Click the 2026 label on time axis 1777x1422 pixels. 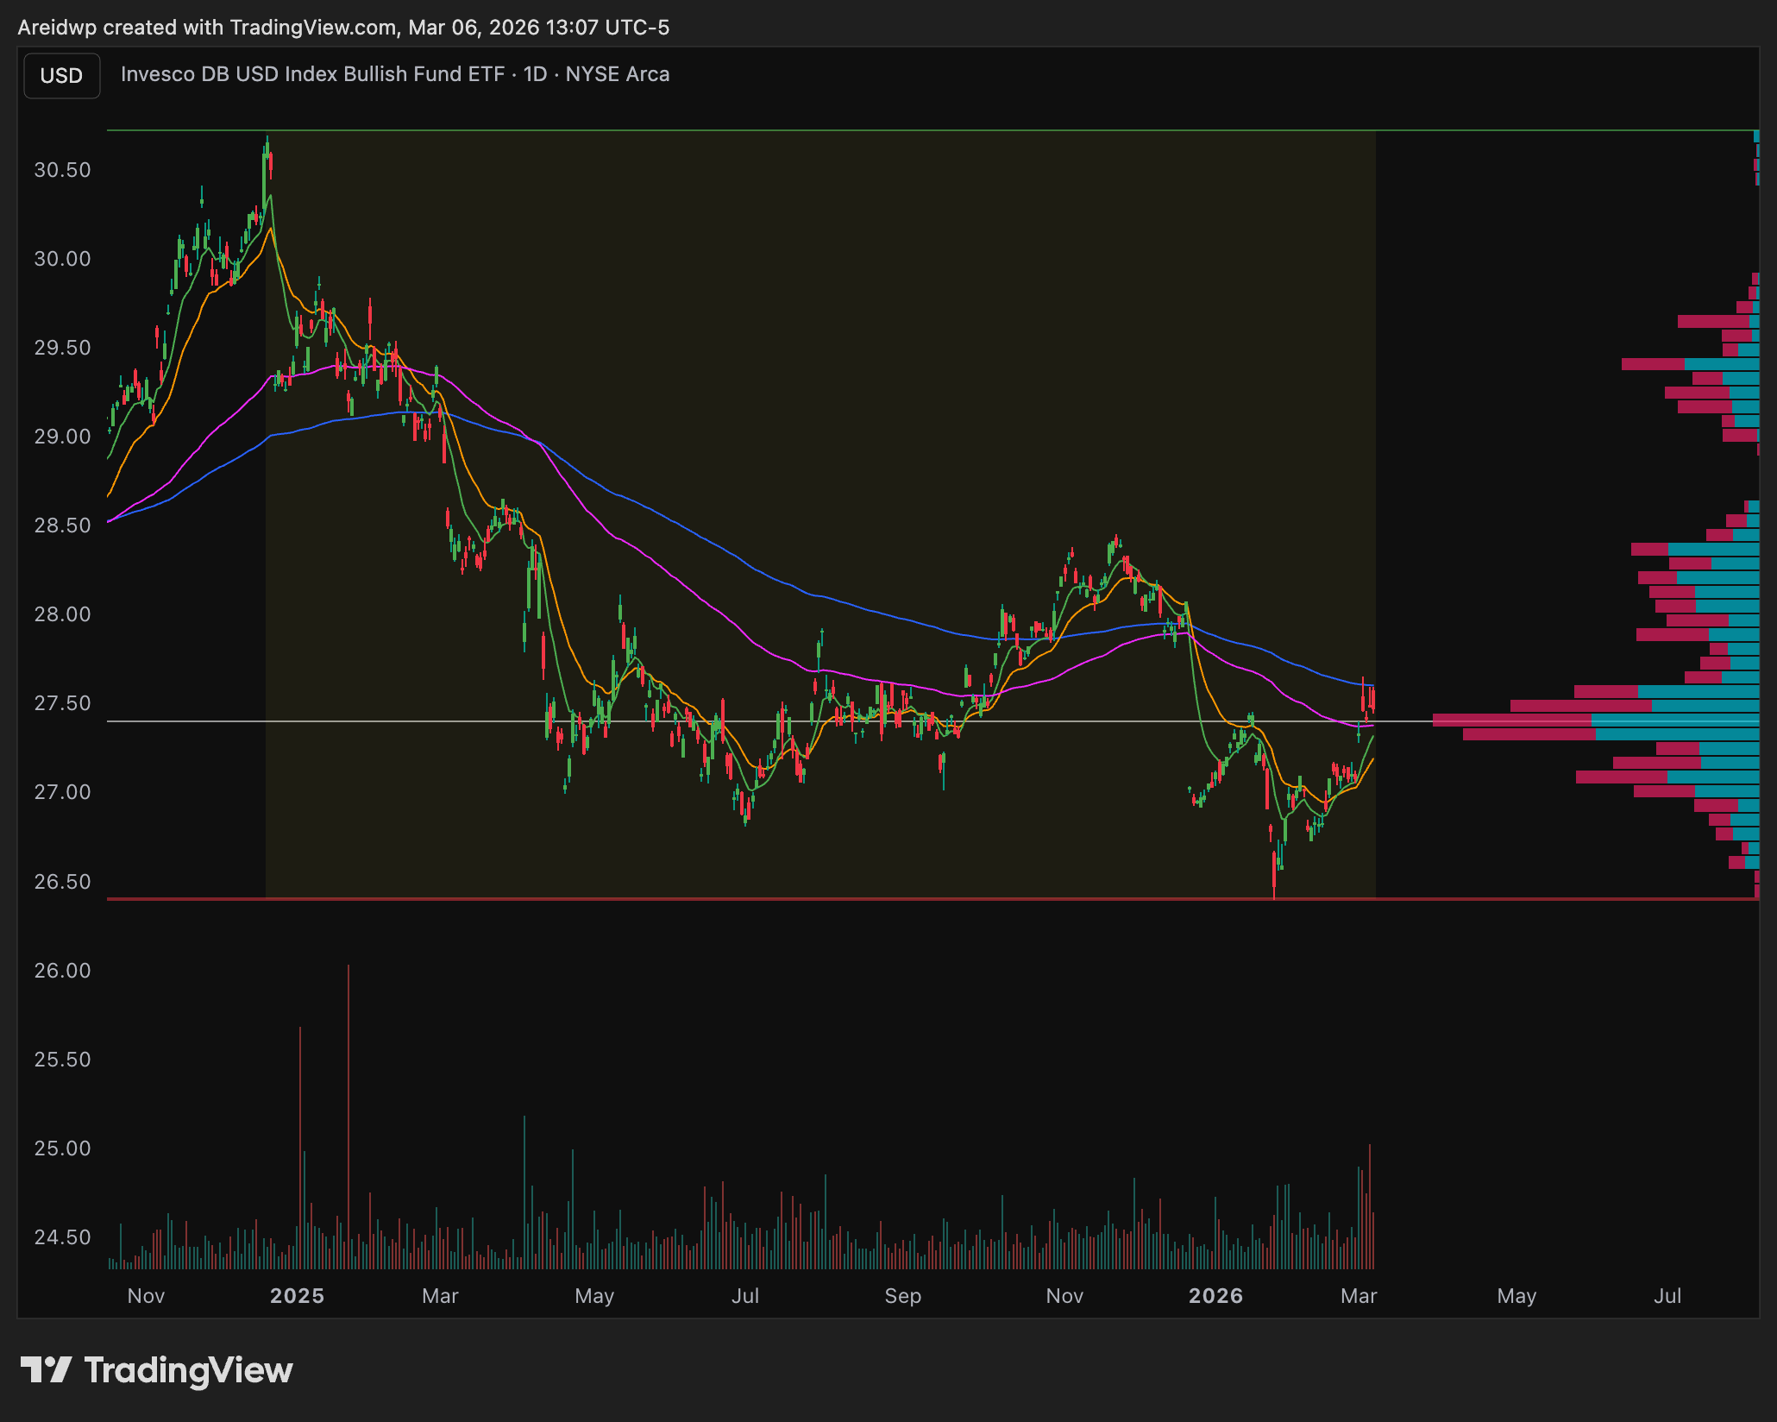pos(1215,1296)
